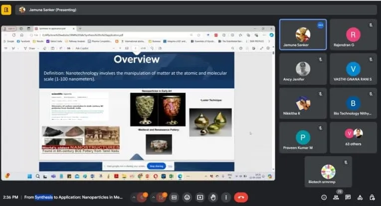381x206 pixels.
Task: Expand the system tray hidden icons chevron
Action: pyautogui.click(x=206, y=177)
